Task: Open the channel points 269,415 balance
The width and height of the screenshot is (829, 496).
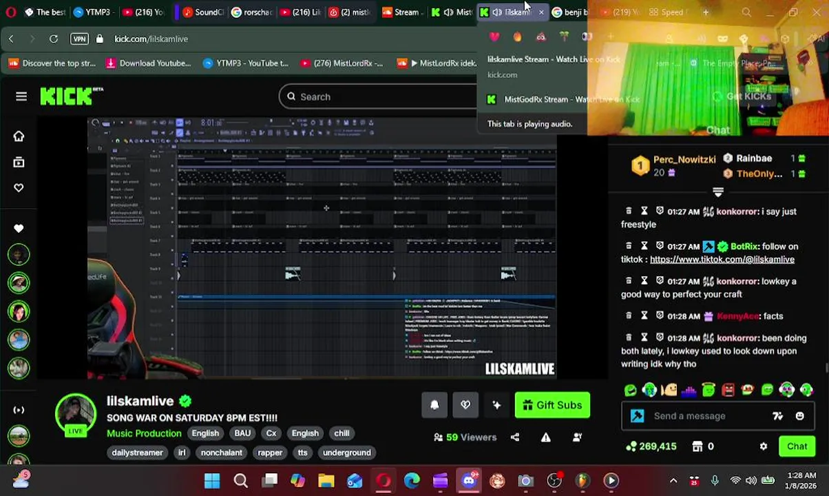Action: [x=651, y=446]
